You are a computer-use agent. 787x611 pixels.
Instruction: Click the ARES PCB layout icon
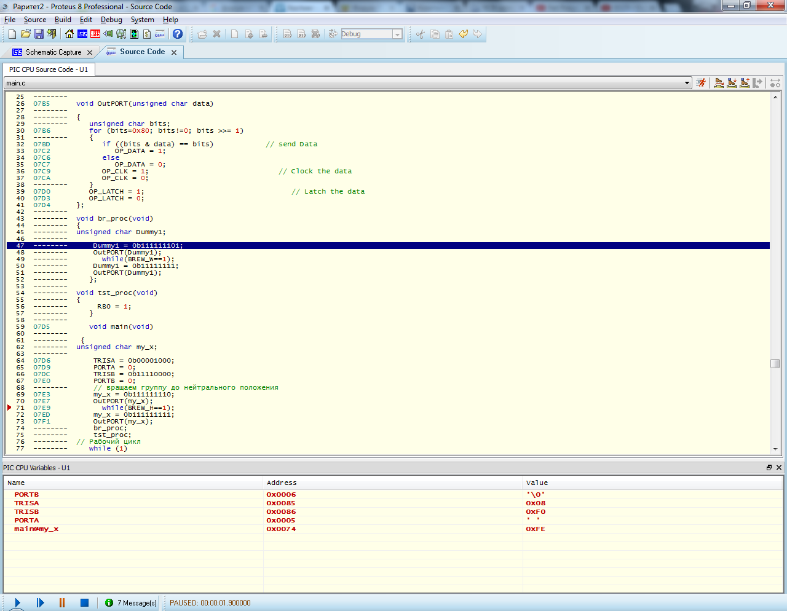pyautogui.click(x=95, y=34)
